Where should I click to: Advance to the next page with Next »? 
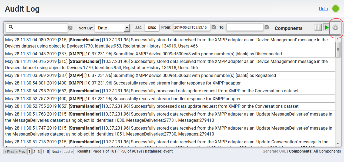(x=56, y=151)
